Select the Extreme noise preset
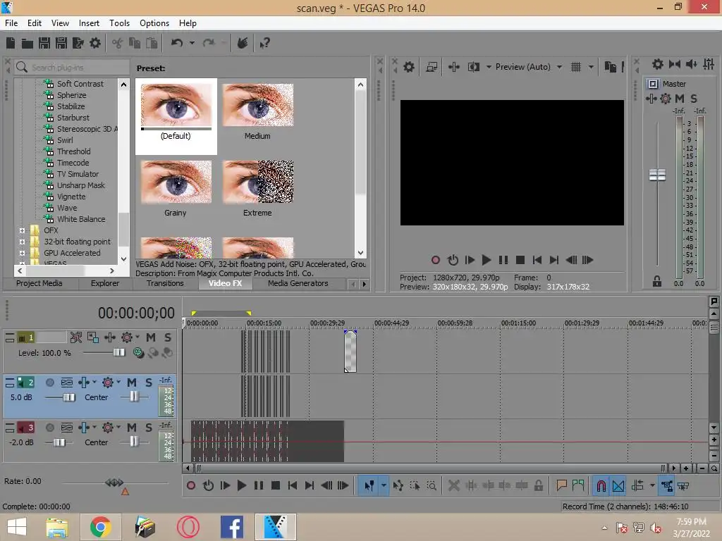This screenshot has width=722, height=541. (x=257, y=182)
